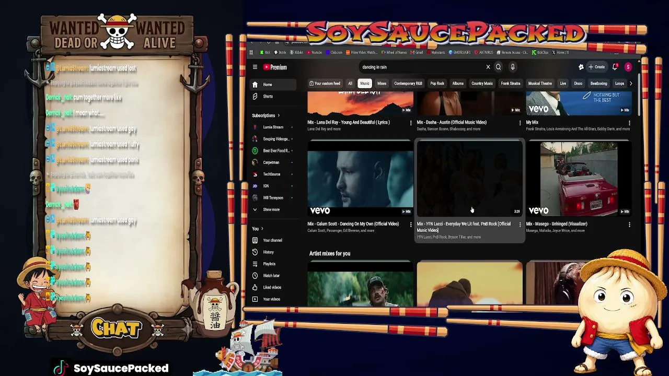Open the Will Tennyson subscription channel

coord(272,197)
